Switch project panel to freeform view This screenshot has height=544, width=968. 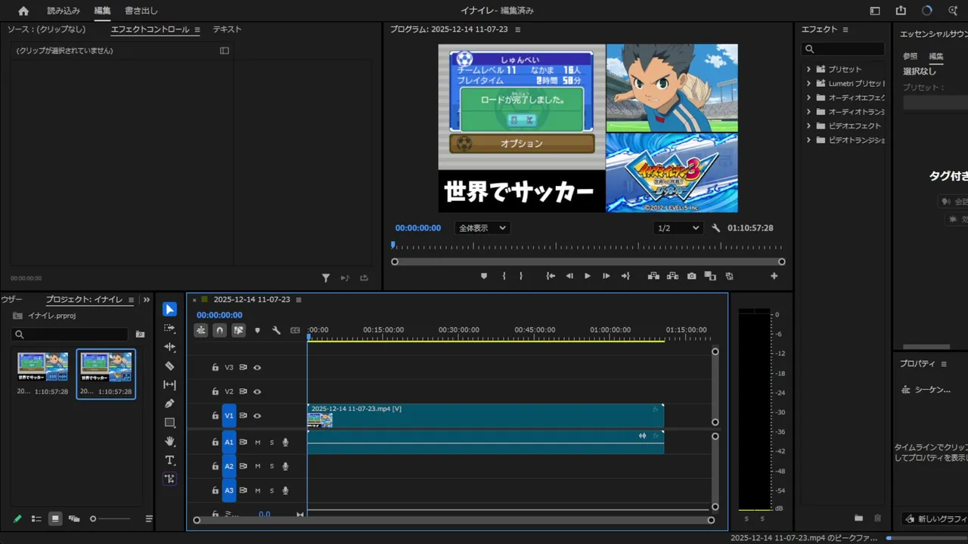coord(74,519)
